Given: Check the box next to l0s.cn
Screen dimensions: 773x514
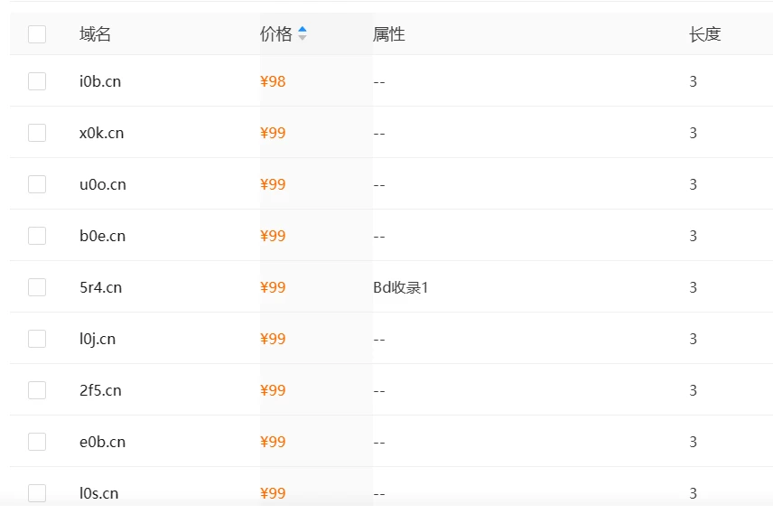Looking at the screenshot, I should [37, 493].
